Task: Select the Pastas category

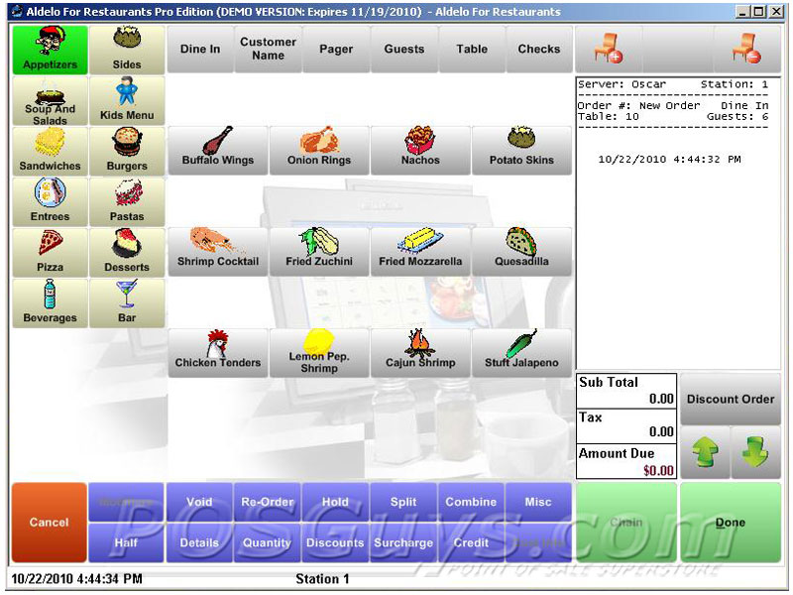Action: tap(127, 202)
